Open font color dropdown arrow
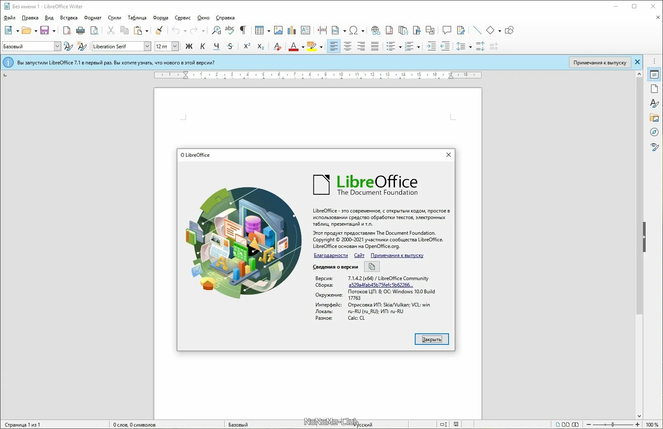This screenshot has width=663, height=429. [x=303, y=47]
